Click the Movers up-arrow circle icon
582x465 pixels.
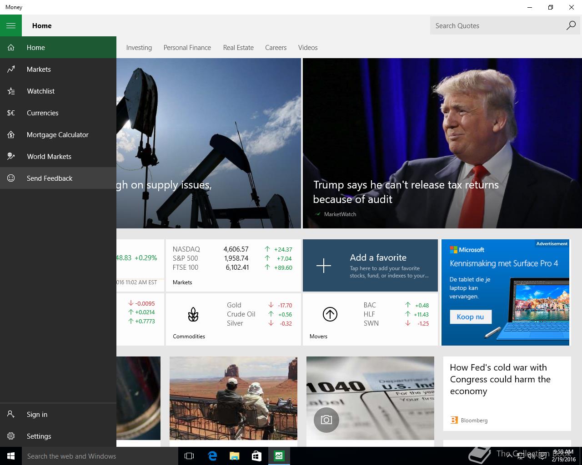pyautogui.click(x=330, y=314)
